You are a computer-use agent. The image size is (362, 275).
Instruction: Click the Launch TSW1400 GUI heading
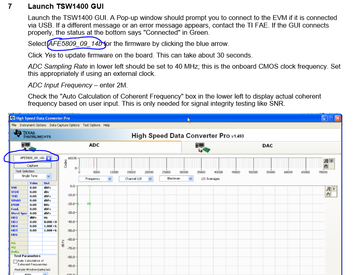(66, 6)
